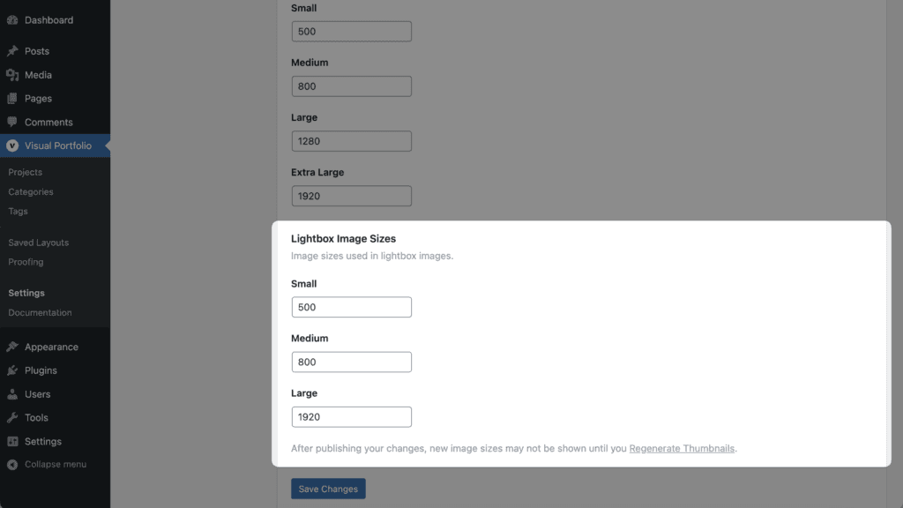Click the Dashboard gauge icon
Image resolution: width=903 pixels, height=508 pixels.
pyautogui.click(x=12, y=20)
